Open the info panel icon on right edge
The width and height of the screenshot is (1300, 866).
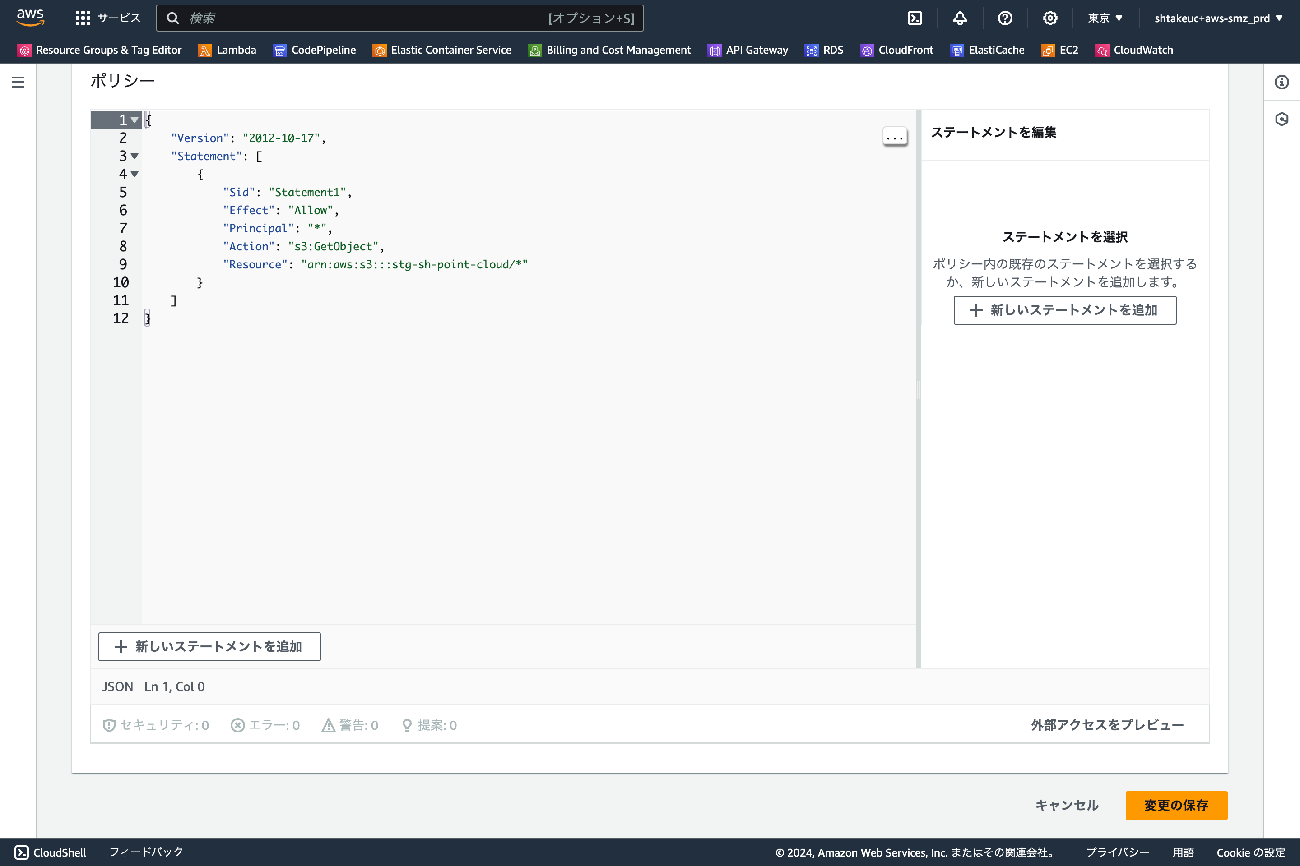(1282, 82)
